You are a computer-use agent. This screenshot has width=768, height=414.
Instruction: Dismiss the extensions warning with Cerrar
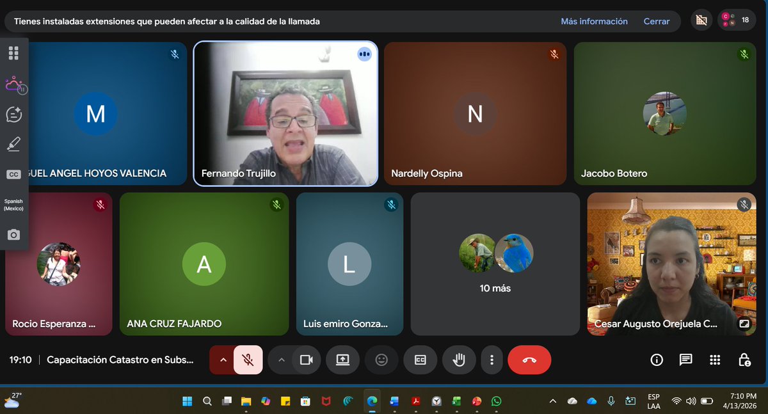[x=657, y=21]
